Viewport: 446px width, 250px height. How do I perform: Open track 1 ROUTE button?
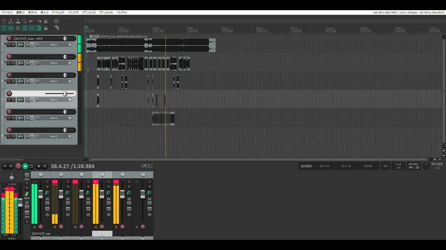[x=20, y=45]
